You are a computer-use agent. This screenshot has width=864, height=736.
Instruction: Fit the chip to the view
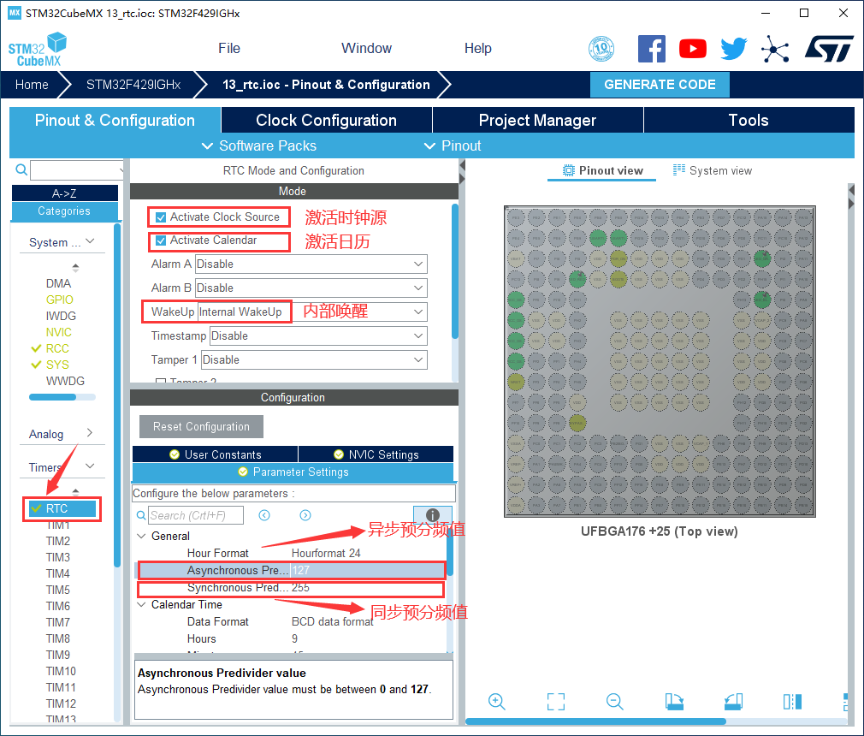pos(555,701)
